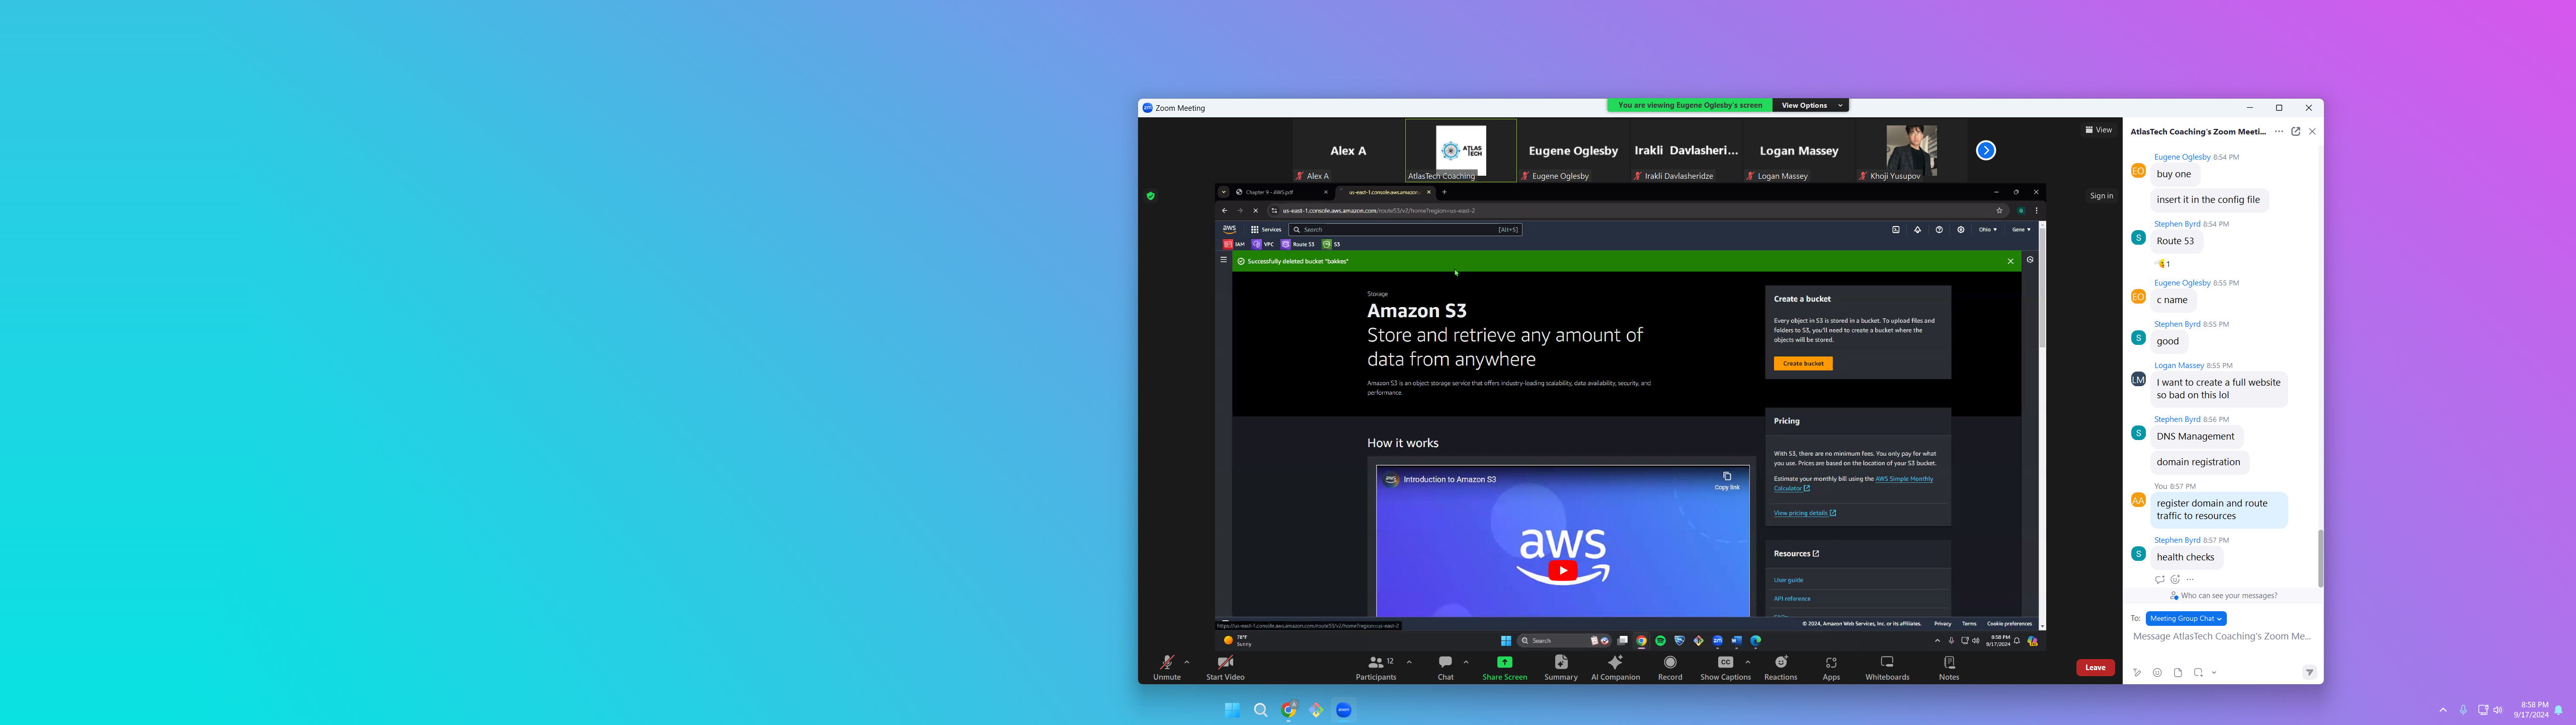The image size is (2576, 725).
Task: Open the Notes icon
Action: [1949, 662]
